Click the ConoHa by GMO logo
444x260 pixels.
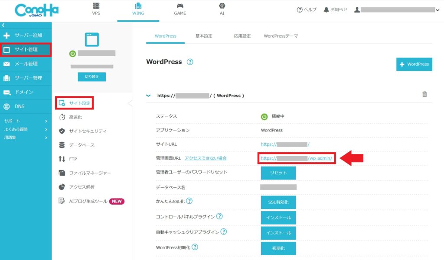pyautogui.click(x=36, y=10)
